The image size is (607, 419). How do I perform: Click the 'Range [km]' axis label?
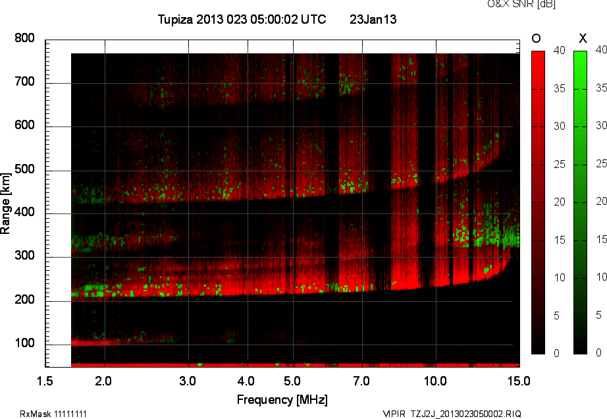pyautogui.click(x=5, y=204)
